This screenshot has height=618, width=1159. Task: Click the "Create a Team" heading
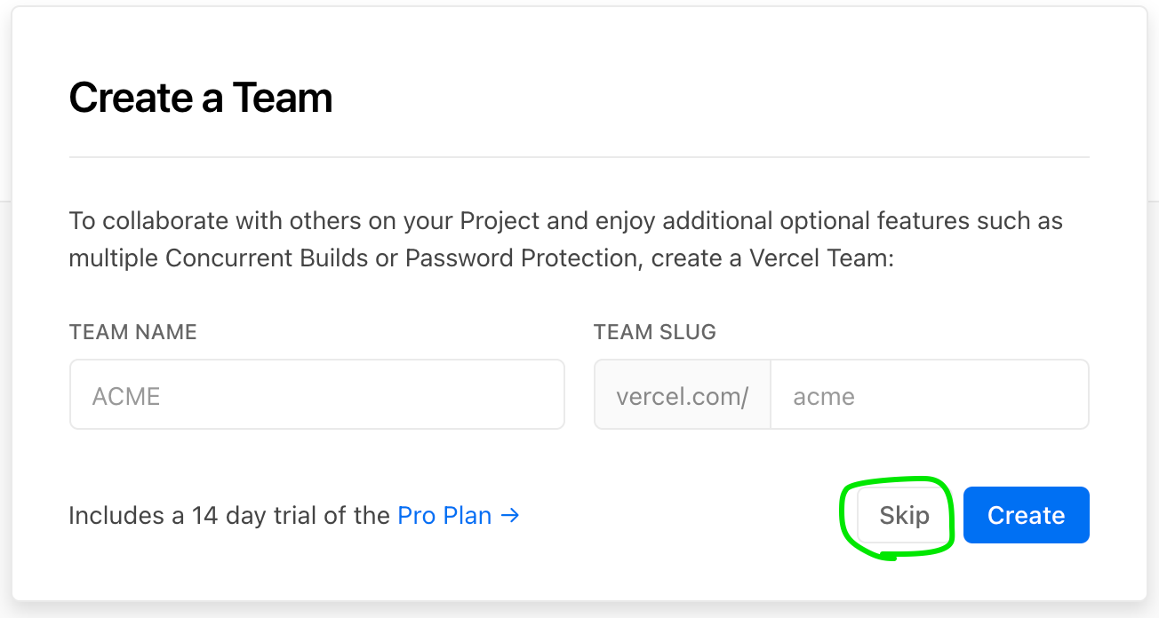tap(201, 98)
